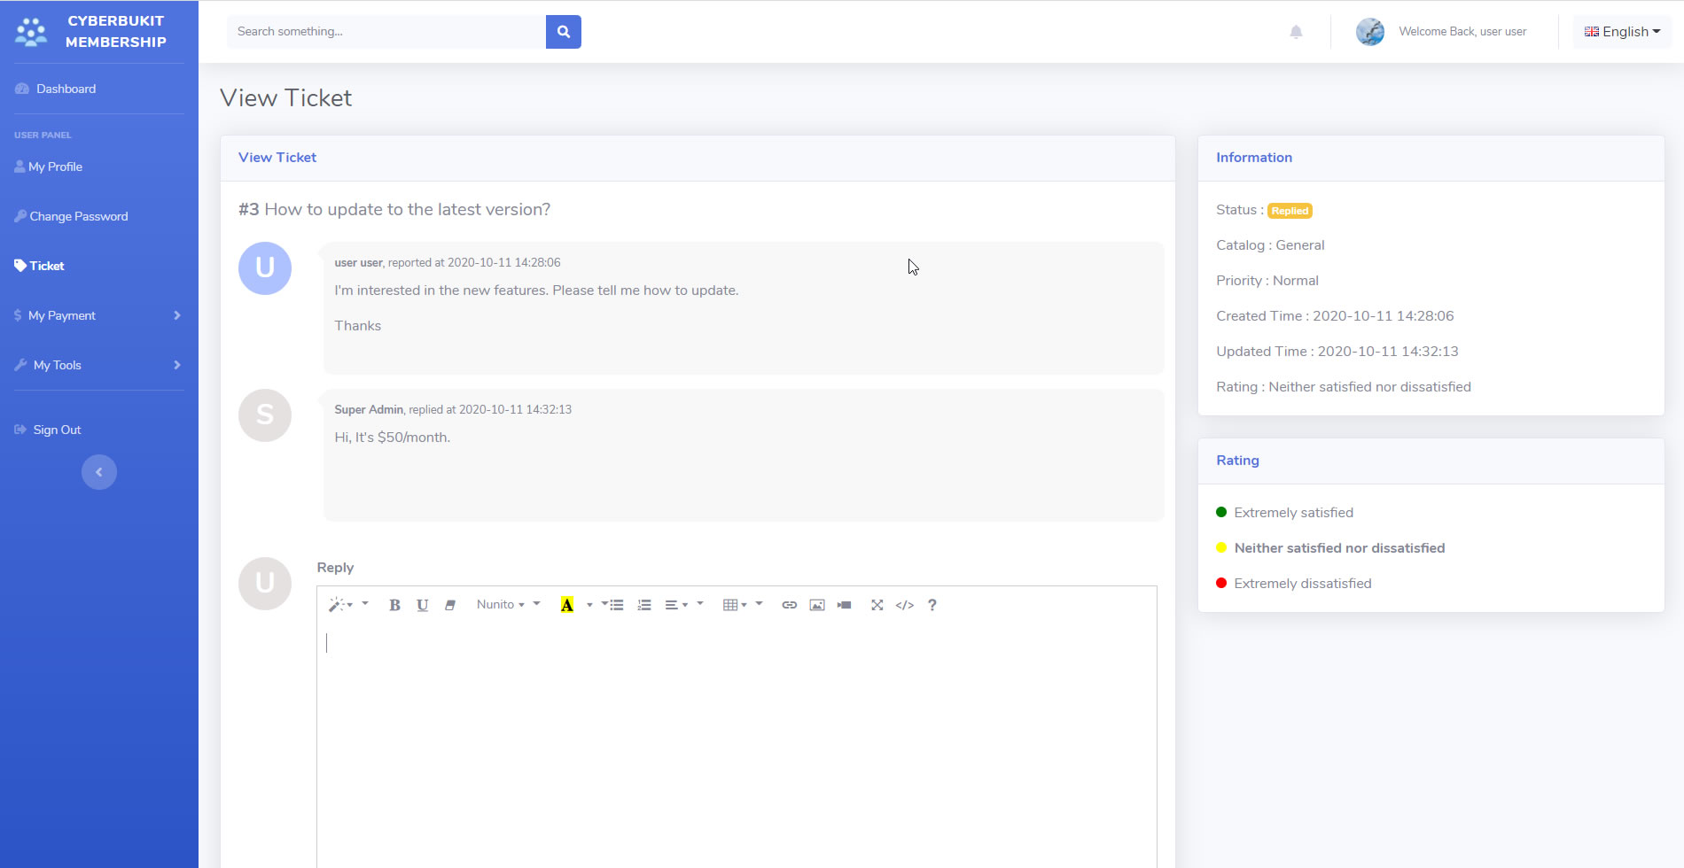Open the English language dropdown
1684x868 pixels.
[1622, 32]
